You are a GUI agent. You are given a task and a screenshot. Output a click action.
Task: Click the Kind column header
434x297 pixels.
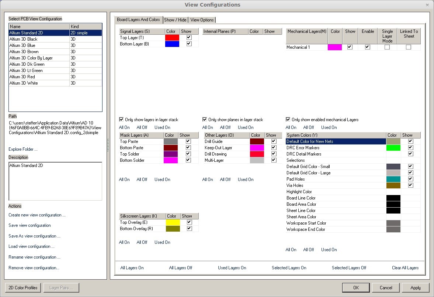pos(86,27)
